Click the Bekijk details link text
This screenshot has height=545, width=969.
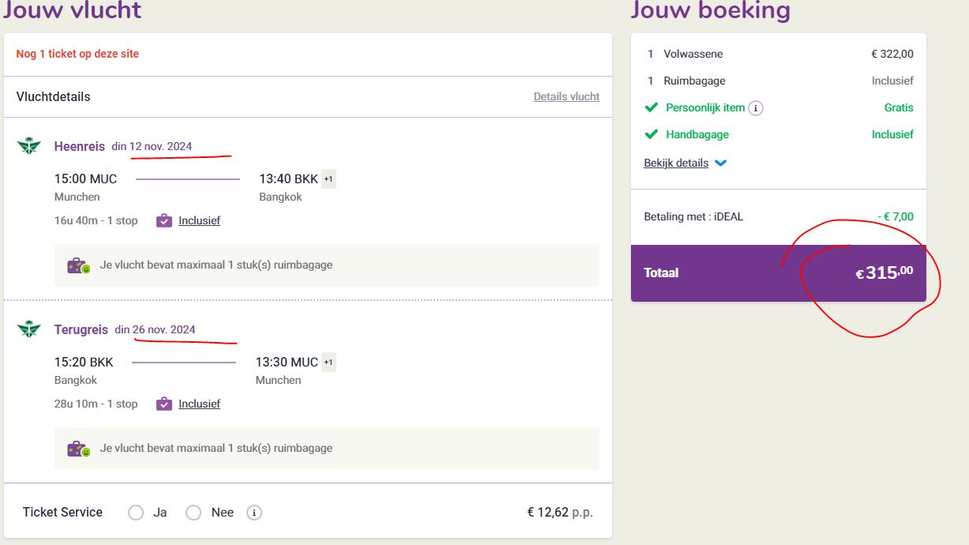tap(676, 163)
